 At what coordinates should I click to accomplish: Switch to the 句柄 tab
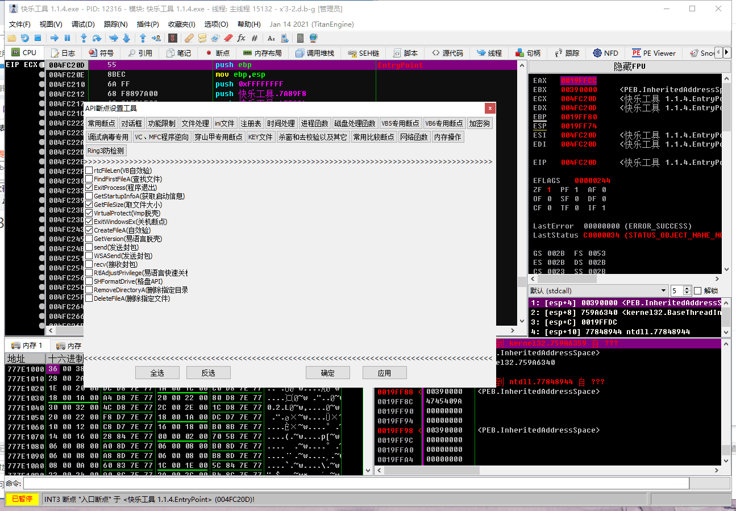click(x=528, y=53)
